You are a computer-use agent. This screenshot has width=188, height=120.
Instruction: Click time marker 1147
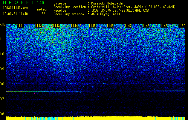click(x=128, y=26)
